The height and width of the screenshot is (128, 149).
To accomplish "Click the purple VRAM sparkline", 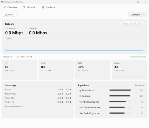I will pos(129,76).
